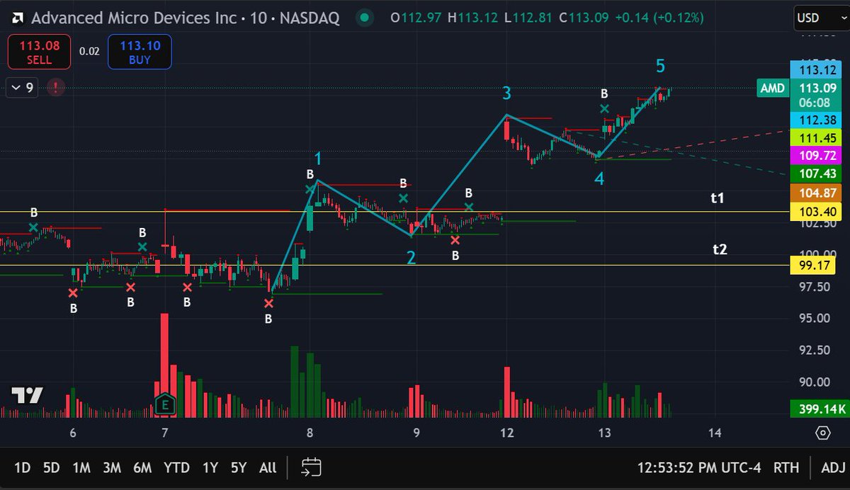Select the All time range
This screenshot has height=490, width=850.
point(268,467)
